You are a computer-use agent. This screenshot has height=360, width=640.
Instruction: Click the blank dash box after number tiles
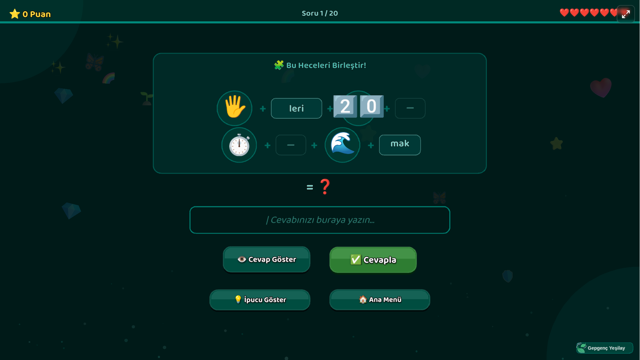point(410,108)
